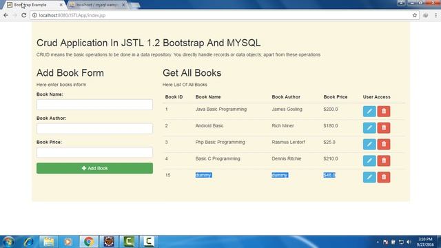
Task: Switch to the localhost mysql tab
Action: [x=96, y=5]
